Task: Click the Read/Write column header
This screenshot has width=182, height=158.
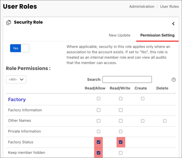Action: tap(120, 88)
